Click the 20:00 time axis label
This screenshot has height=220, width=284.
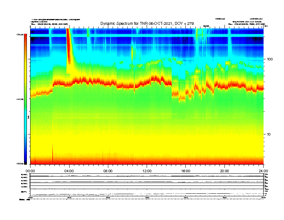coord(224,171)
